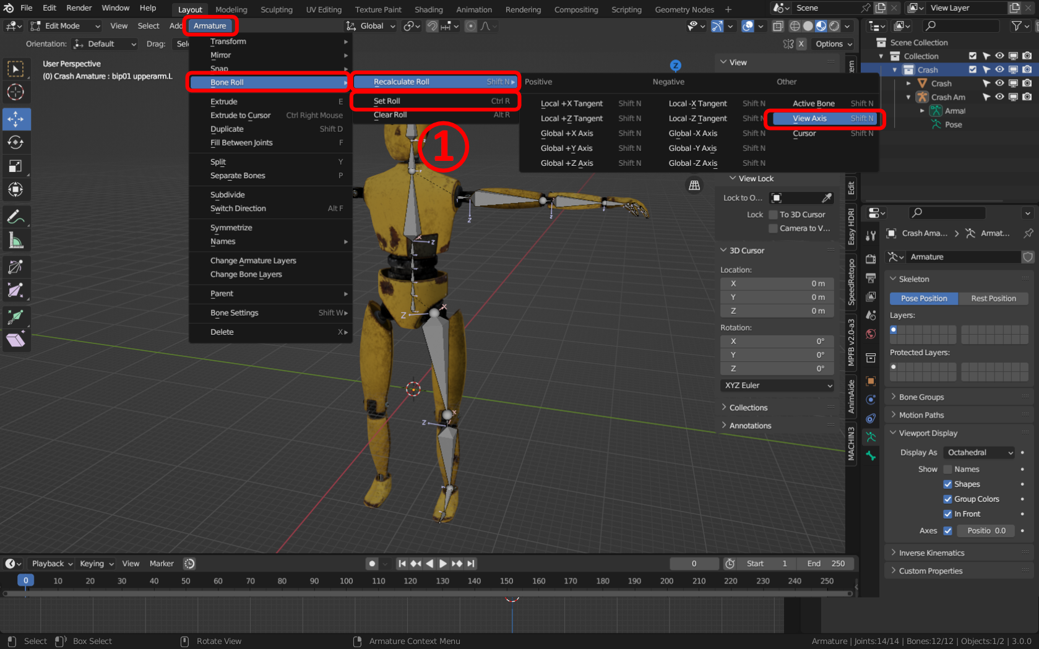This screenshot has height=649, width=1039.
Task: Click the Lock to Object eyedropper
Action: (827, 198)
